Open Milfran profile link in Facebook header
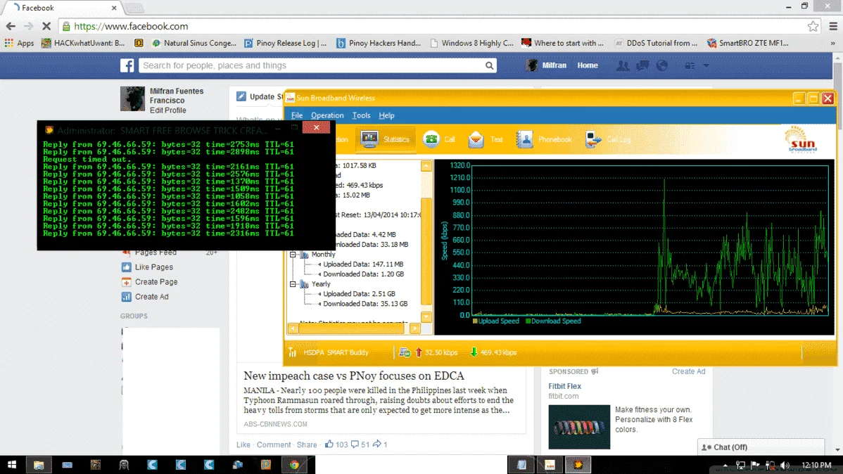The width and height of the screenshot is (843, 474). 547,65
